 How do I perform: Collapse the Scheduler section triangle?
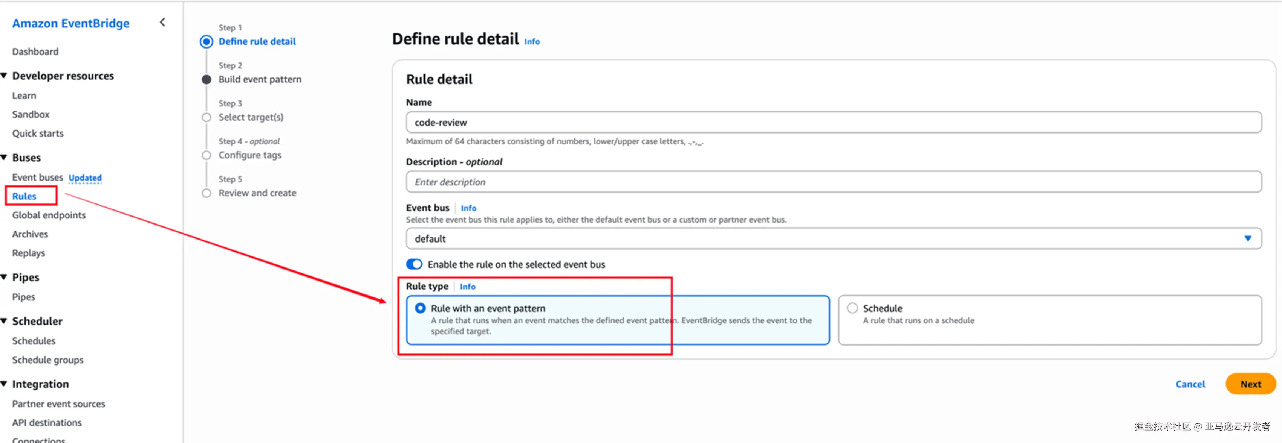click(x=4, y=321)
